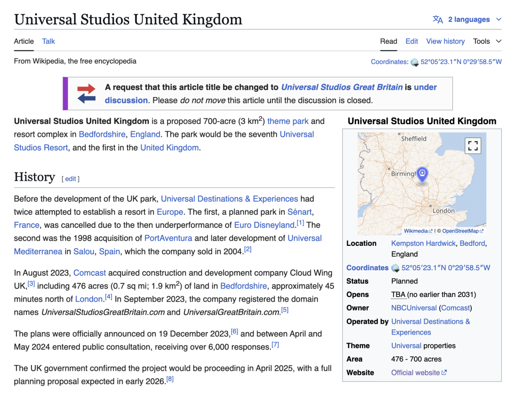Open the Kempston Hardwick link
This screenshot has height=398, width=508.
click(423, 243)
